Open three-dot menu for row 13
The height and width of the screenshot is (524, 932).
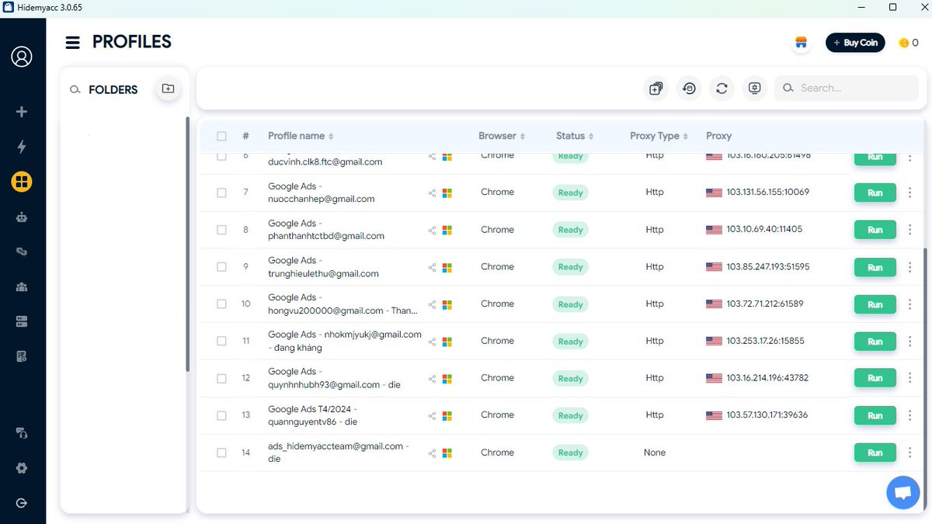coord(909,415)
